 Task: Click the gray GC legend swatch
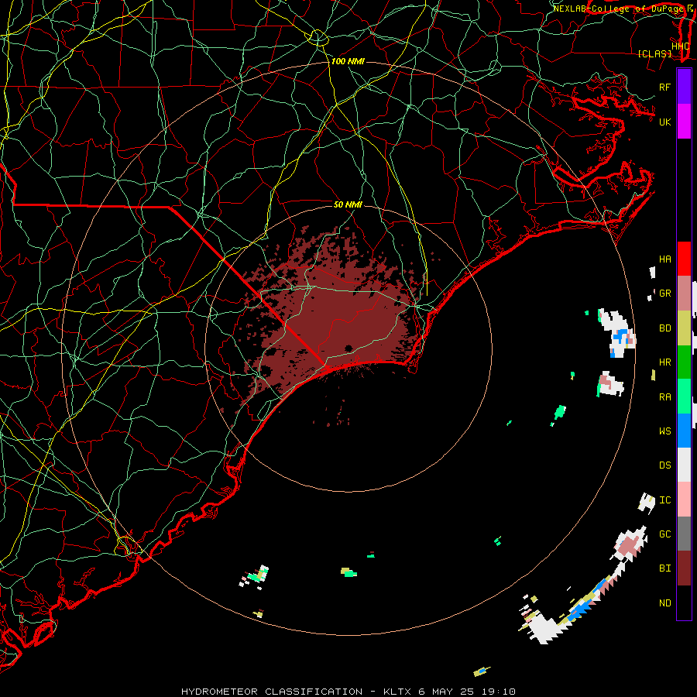tap(684, 534)
